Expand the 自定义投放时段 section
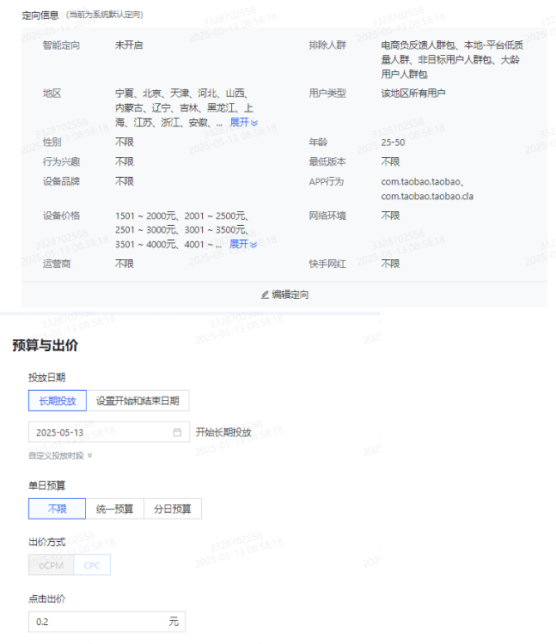 (60, 455)
